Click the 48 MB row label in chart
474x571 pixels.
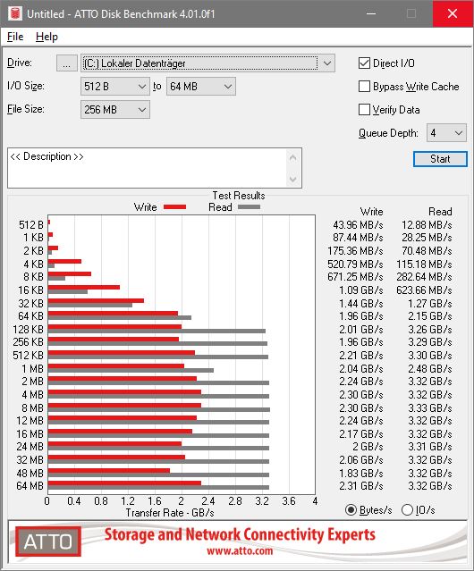pos(30,474)
